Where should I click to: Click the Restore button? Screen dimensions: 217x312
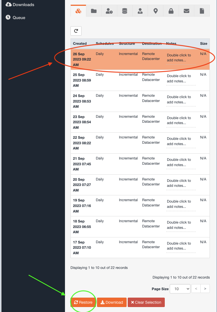(x=83, y=302)
